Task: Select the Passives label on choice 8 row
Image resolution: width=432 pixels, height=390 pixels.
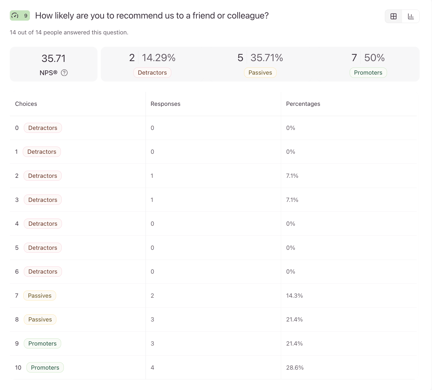Action: click(40, 319)
